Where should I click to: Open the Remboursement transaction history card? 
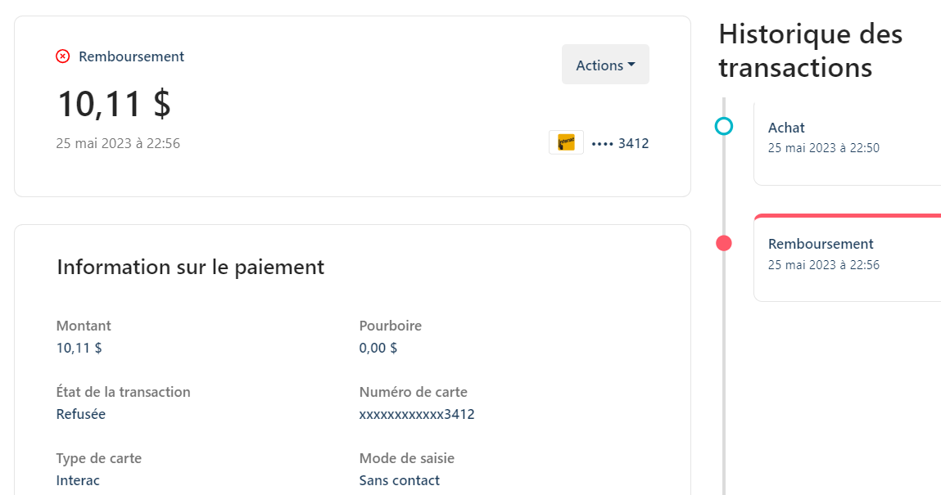coord(848,258)
